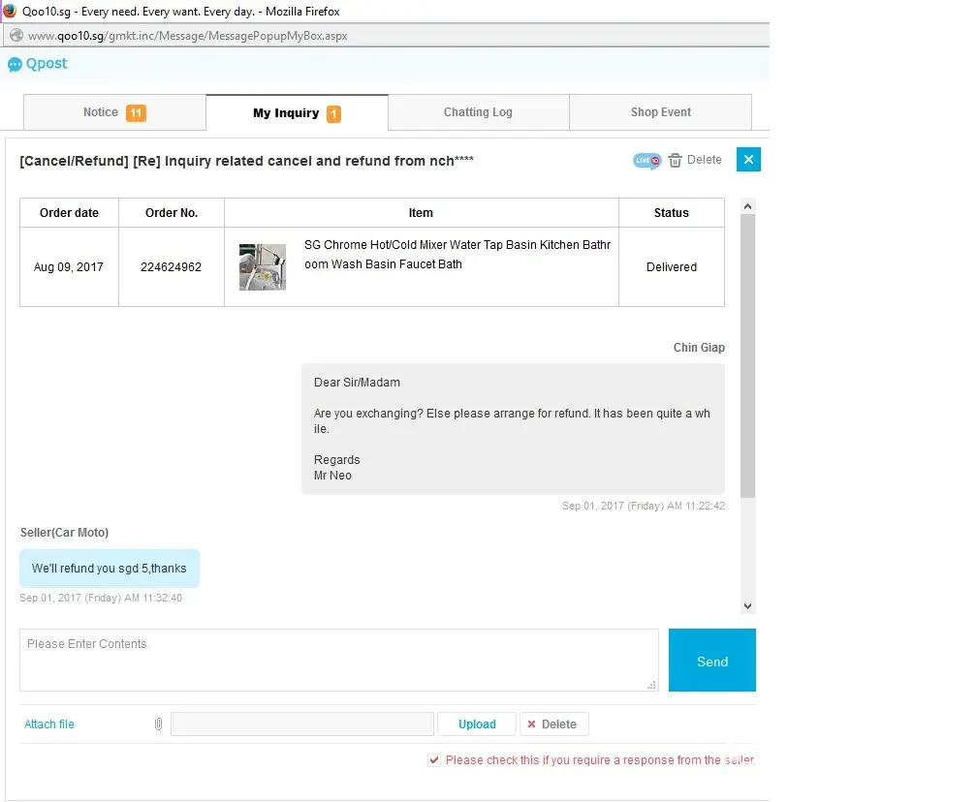977x802 pixels.
Task: Click the LIVE 10 chat icon
Action: tap(646, 161)
